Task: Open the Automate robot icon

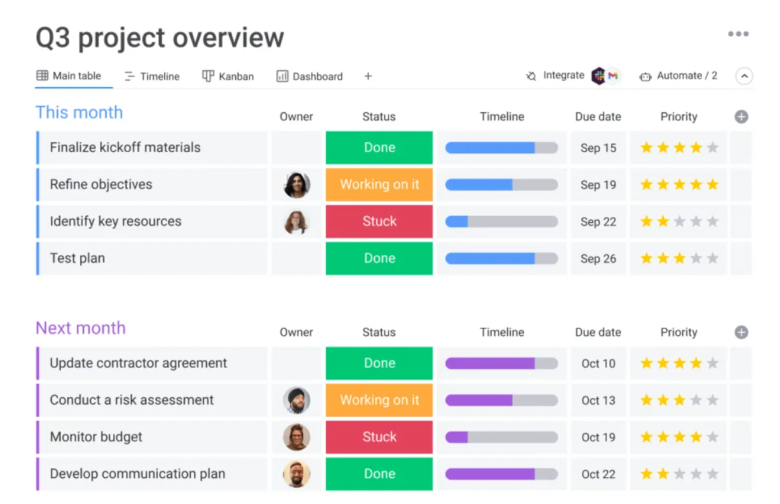Action: [x=645, y=76]
